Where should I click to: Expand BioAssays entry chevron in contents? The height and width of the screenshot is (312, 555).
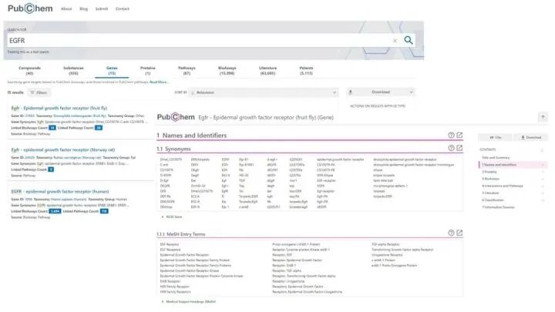543,179
